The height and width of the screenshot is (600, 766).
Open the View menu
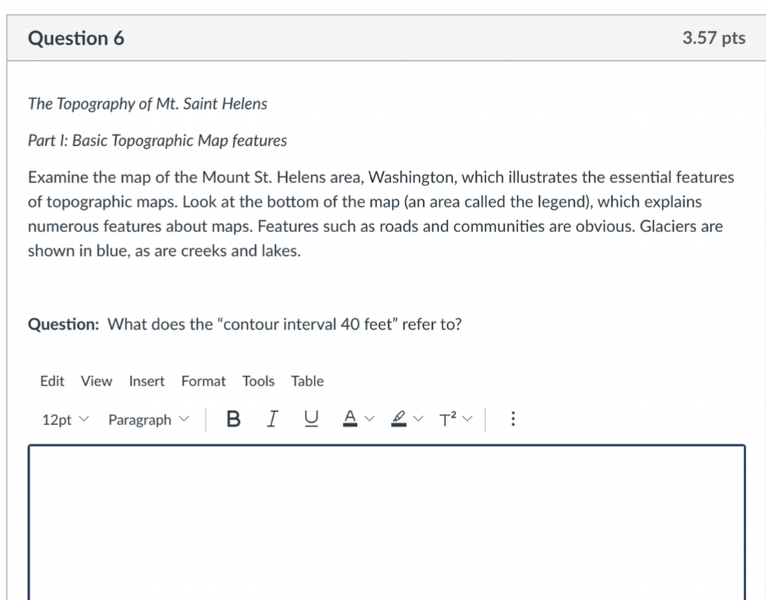point(96,381)
